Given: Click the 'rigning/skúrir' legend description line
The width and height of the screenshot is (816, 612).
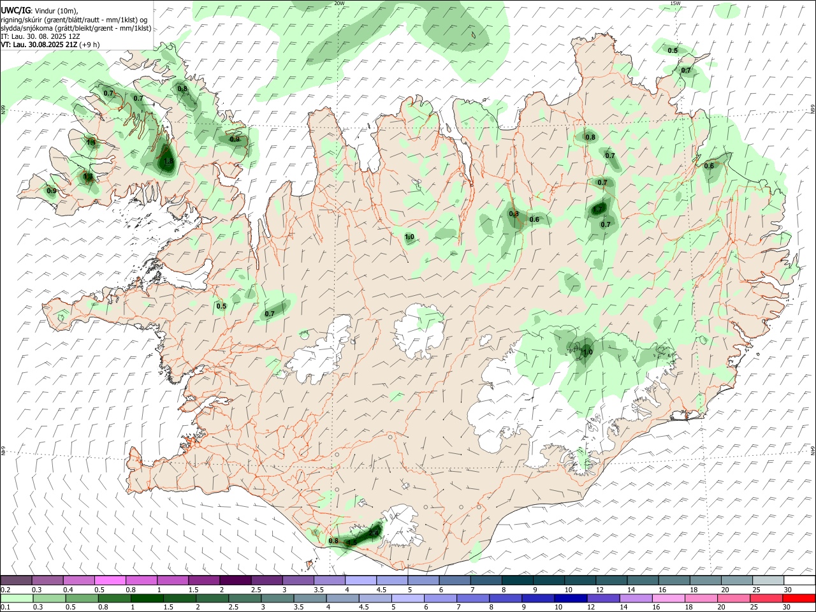Looking at the screenshot, I should pos(73,20).
